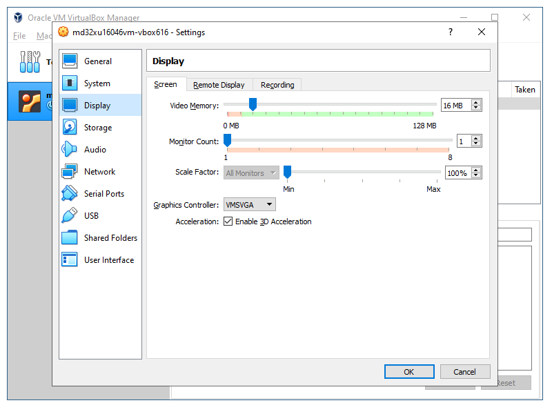Click the dialog help question mark
Image resolution: width=552 pixels, height=414 pixels.
(x=451, y=32)
